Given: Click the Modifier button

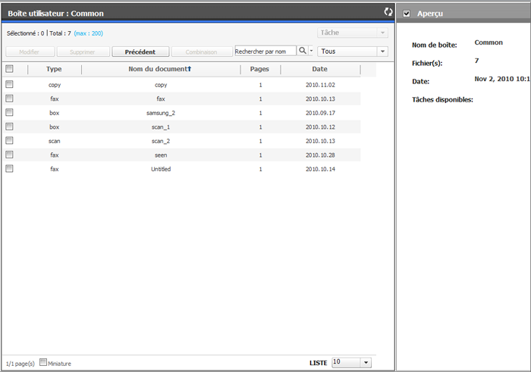Looking at the screenshot, I should [x=30, y=52].
